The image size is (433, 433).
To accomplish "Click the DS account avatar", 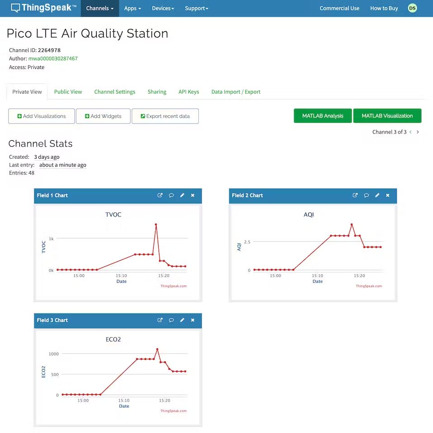I will click(412, 8).
